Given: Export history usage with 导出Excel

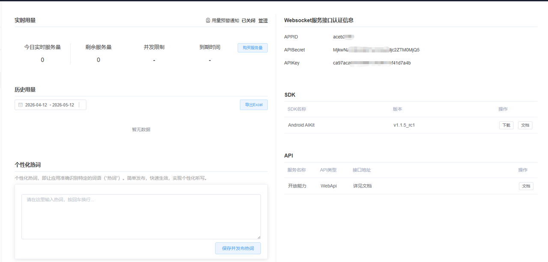Looking at the screenshot, I should [253, 105].
